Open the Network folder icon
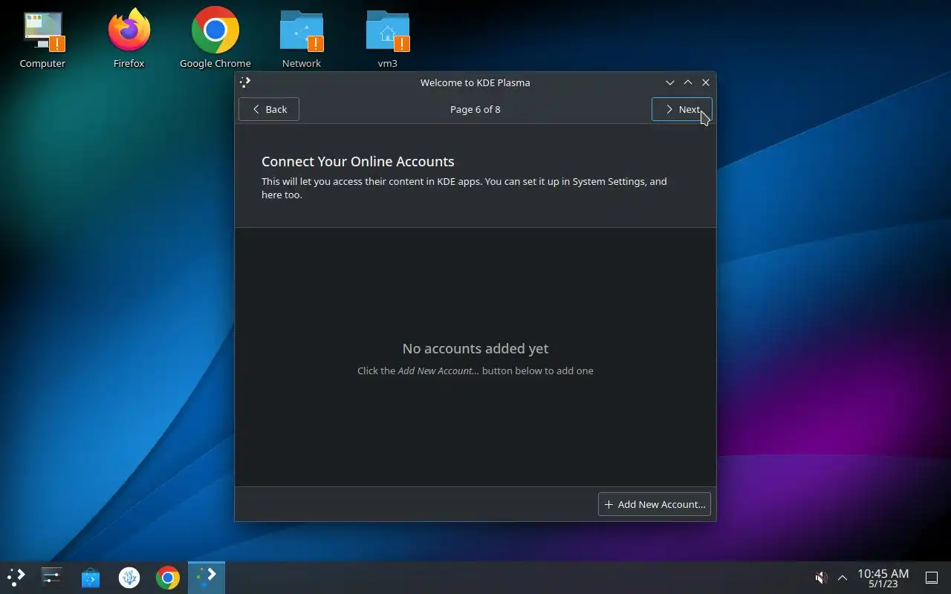The height and width of the screenshot is (594, 951). pos(301,39)
